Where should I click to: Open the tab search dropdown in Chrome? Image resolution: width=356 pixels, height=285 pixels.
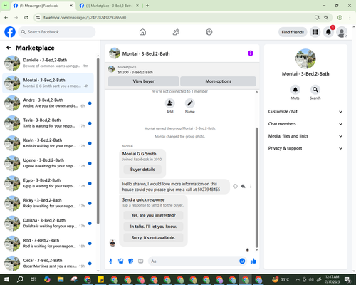(5, 6)
